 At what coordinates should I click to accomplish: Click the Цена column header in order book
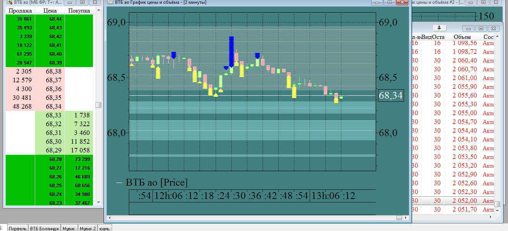coord(50,11)
